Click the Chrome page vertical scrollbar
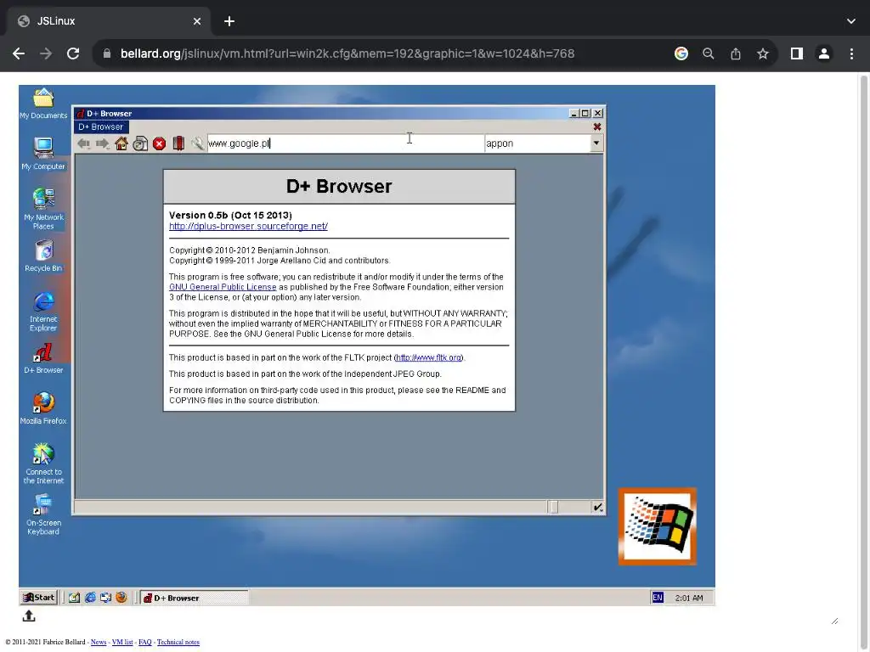Screen dimensions: 870x652 click(x=864, y=362)
